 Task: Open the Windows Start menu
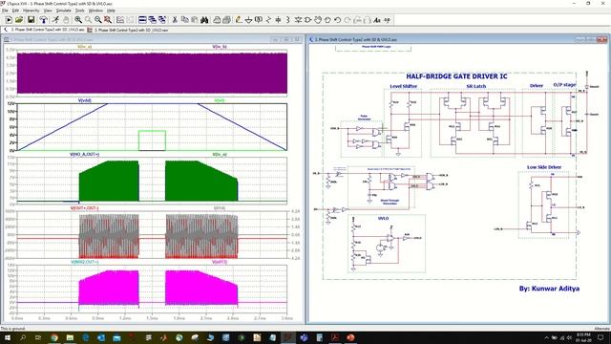pyautogui.click(x=8, y=337)
